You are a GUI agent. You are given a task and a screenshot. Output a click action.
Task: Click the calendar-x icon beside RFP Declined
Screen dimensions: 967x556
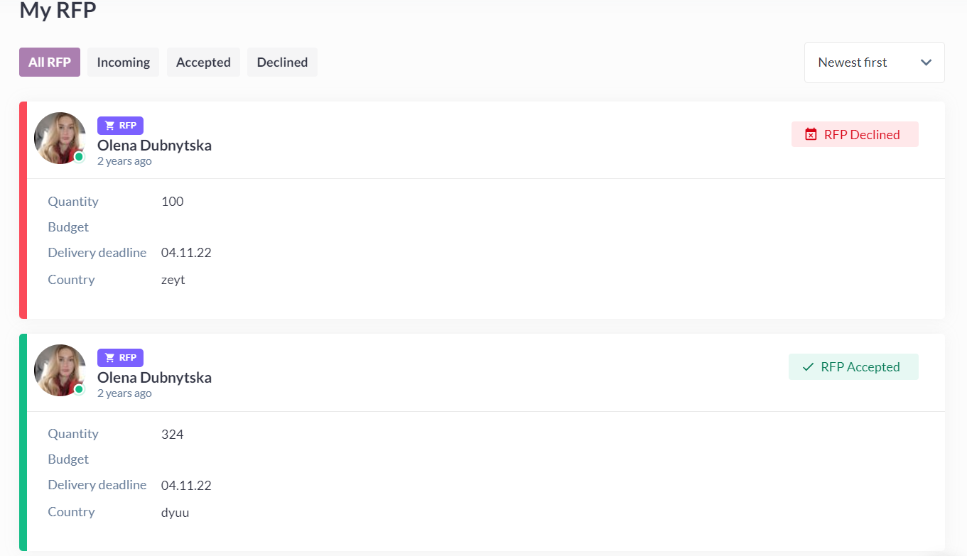pos(811,134)
